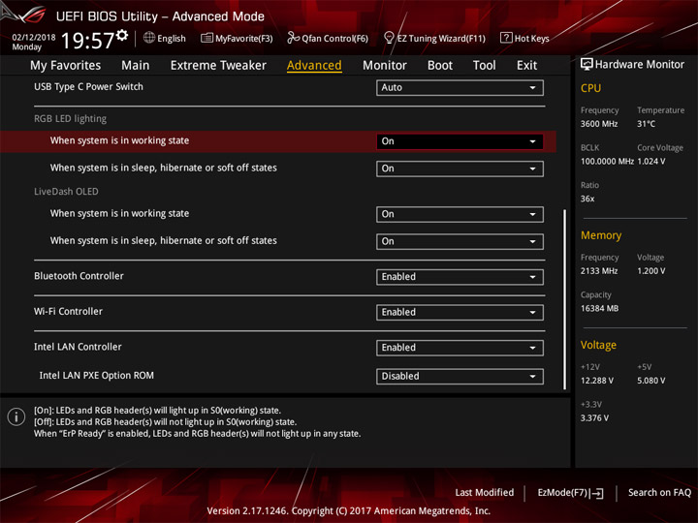Open the USB Type C Power Switch dropdown
The width and height of the screenshot is (698, 523).
click(460, 87)
